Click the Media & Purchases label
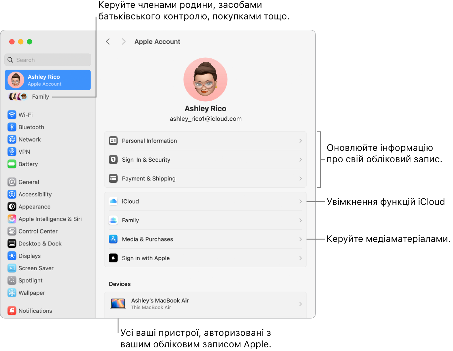 pyautogui.click(x=147, y=239)
